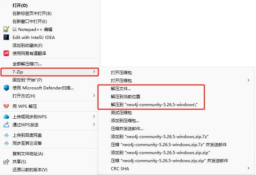Screen dimensions: 256x175
Task: Select 上传或同步到WPS
Action: (30, 117)
